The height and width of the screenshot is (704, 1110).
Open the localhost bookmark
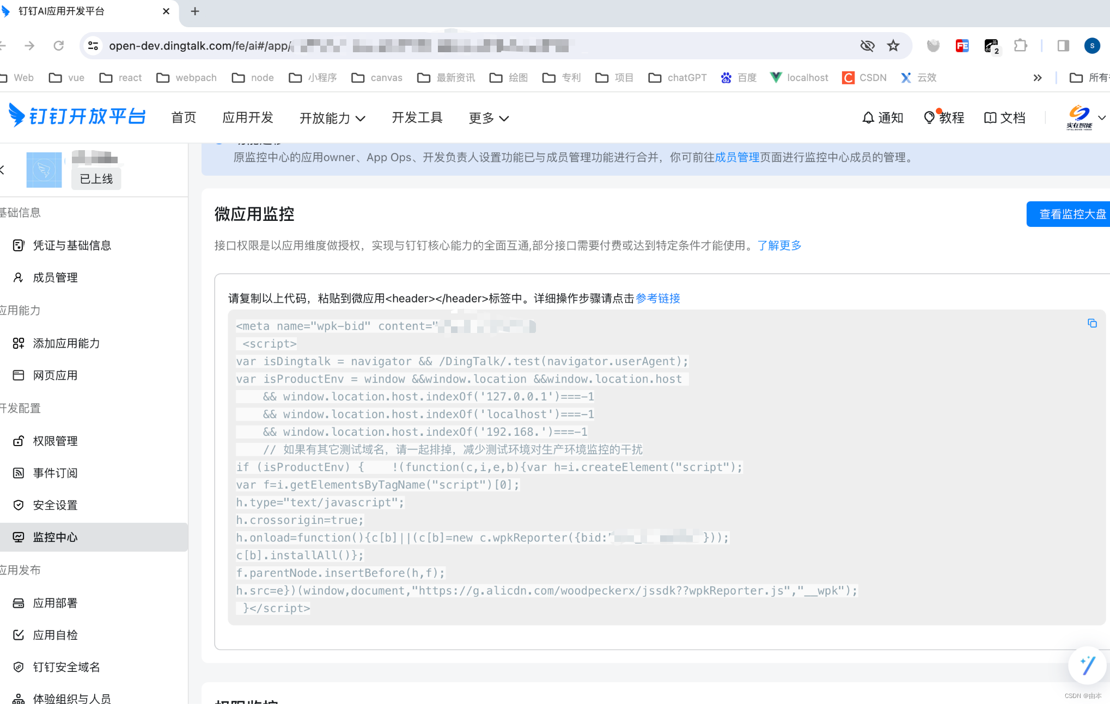coord(799,78)
